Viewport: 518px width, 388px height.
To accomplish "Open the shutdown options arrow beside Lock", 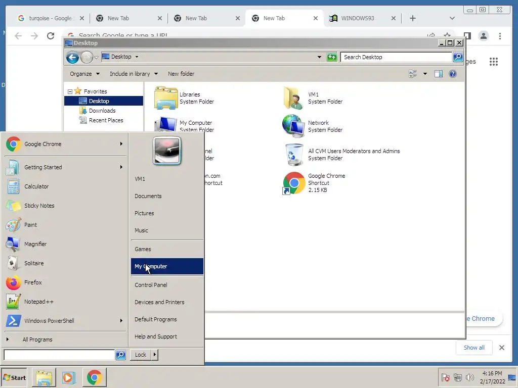I will [155, 355].
